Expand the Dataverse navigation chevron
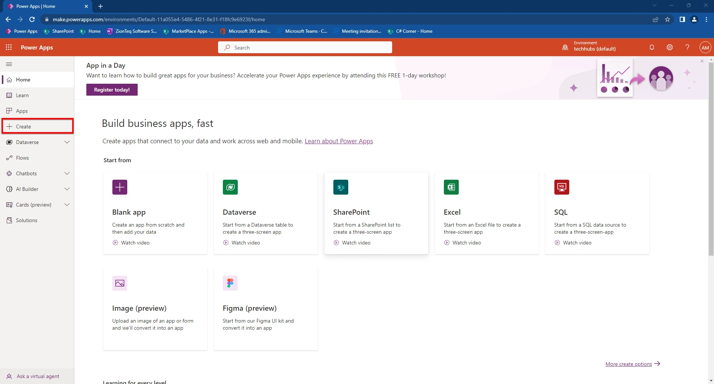The image size is (714, 384). [67, 142]
